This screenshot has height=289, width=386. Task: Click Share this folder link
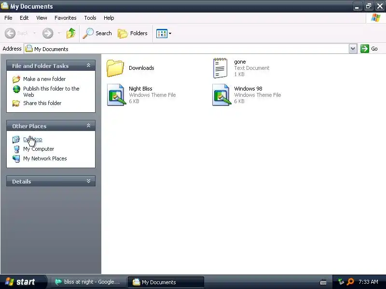point(42,103)
